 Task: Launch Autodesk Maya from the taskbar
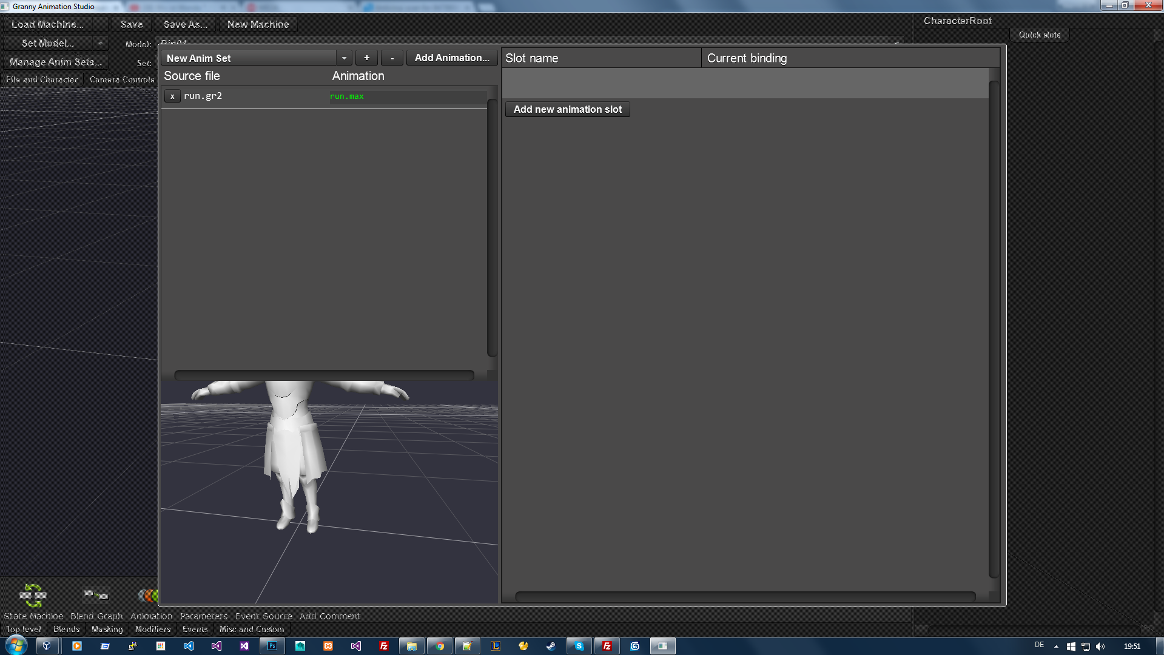pos(300,646)
